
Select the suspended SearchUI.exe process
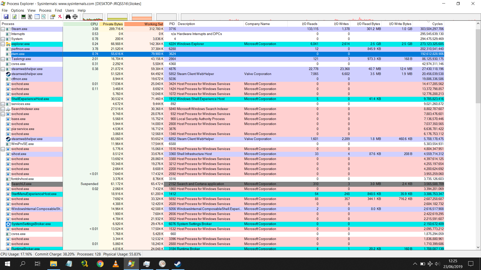point(222,184)
